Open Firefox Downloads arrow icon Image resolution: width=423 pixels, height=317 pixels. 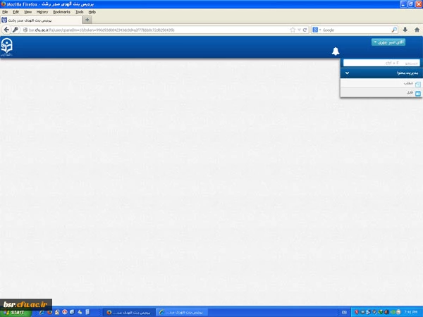point(405,30)
